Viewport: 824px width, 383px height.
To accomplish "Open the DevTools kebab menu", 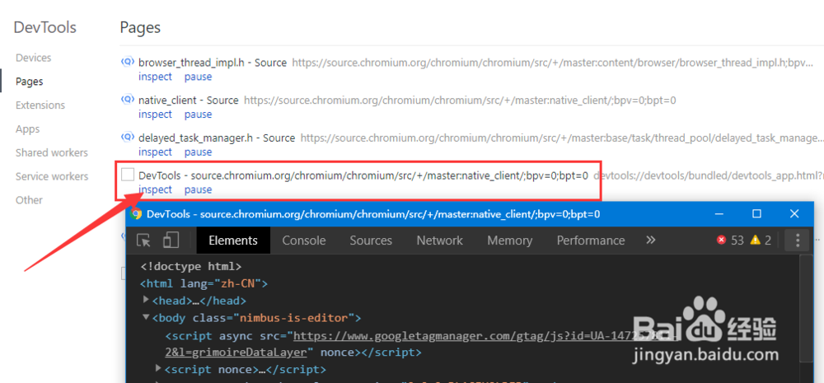I will [x=797, y=241].
